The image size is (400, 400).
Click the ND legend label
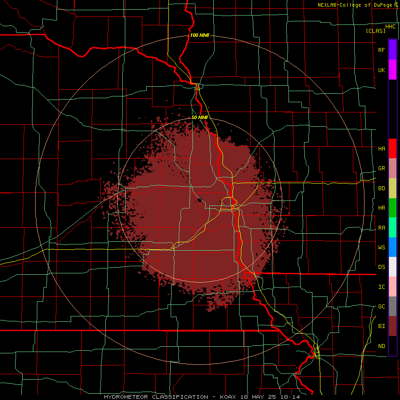[x=381, y=346]
